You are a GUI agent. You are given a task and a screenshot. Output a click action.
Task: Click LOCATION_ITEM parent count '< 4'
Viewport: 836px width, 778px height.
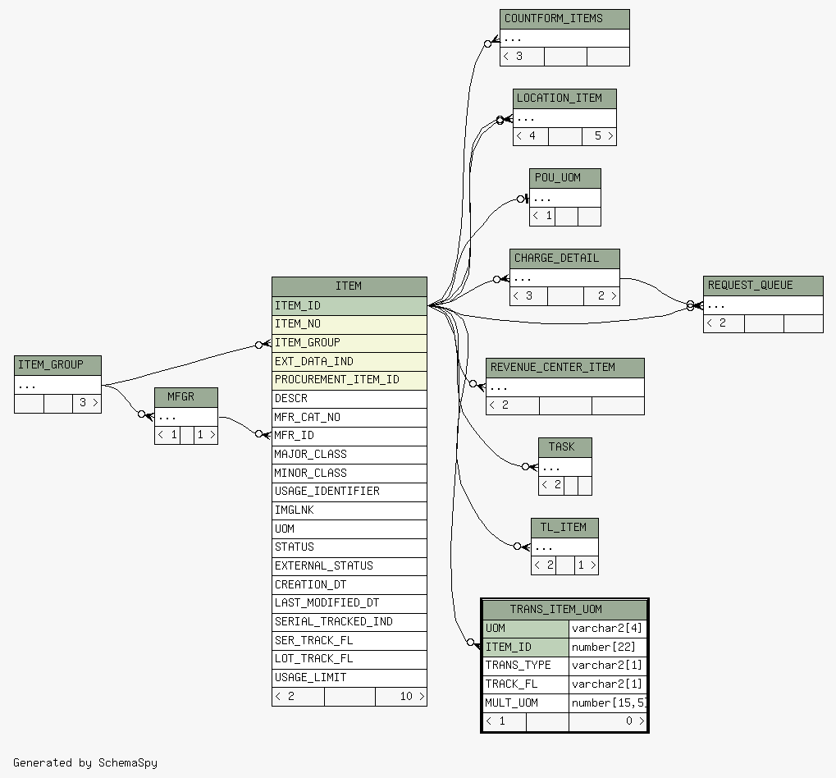531,136
